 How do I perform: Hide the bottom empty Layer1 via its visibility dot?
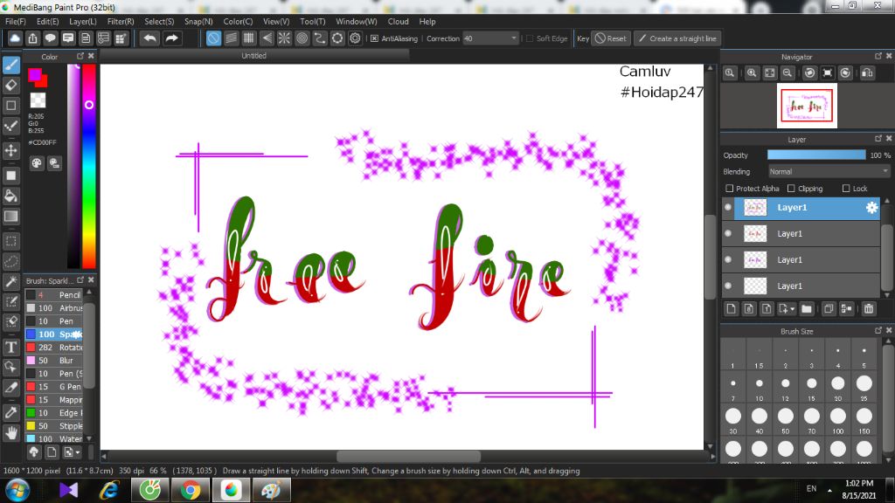click(x=728, y=286)
